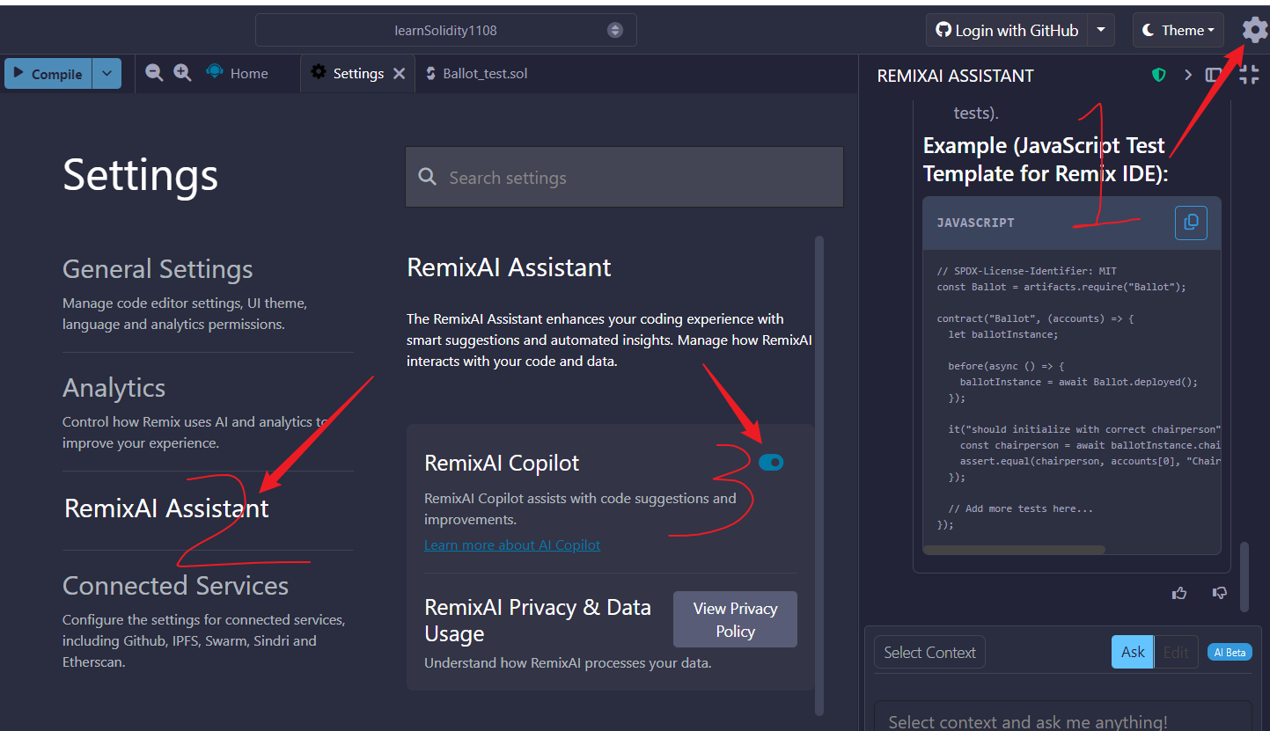Expand the Compile button dropdown arrow
The width and height of the screenshot is (1270, 731).
(x=106, y=74)
